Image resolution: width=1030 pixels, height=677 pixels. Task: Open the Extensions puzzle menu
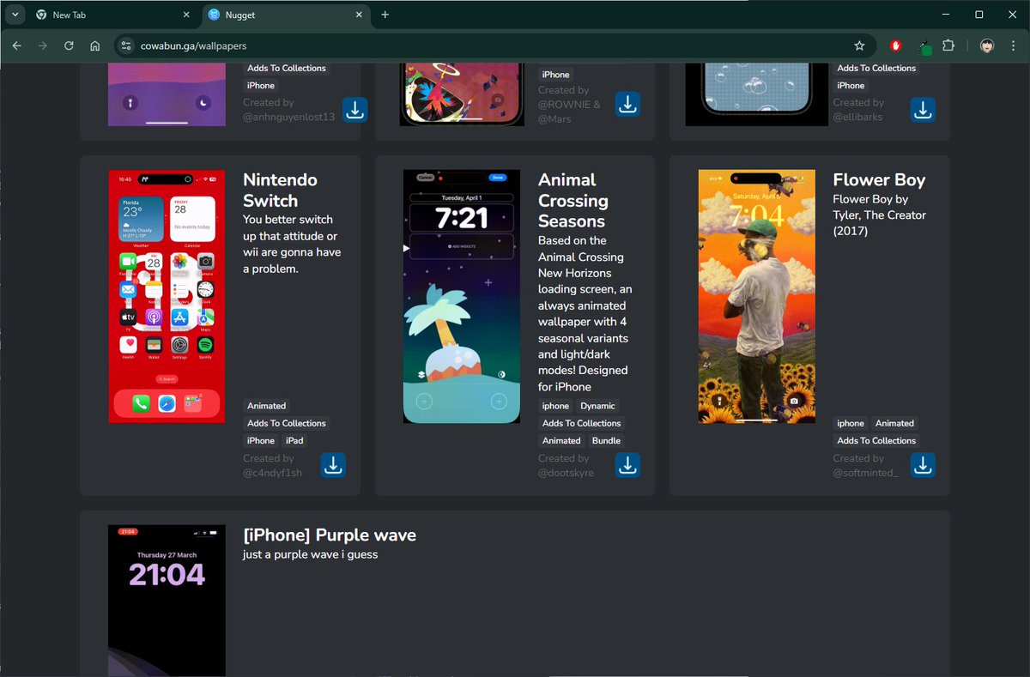tap(948, 45)
